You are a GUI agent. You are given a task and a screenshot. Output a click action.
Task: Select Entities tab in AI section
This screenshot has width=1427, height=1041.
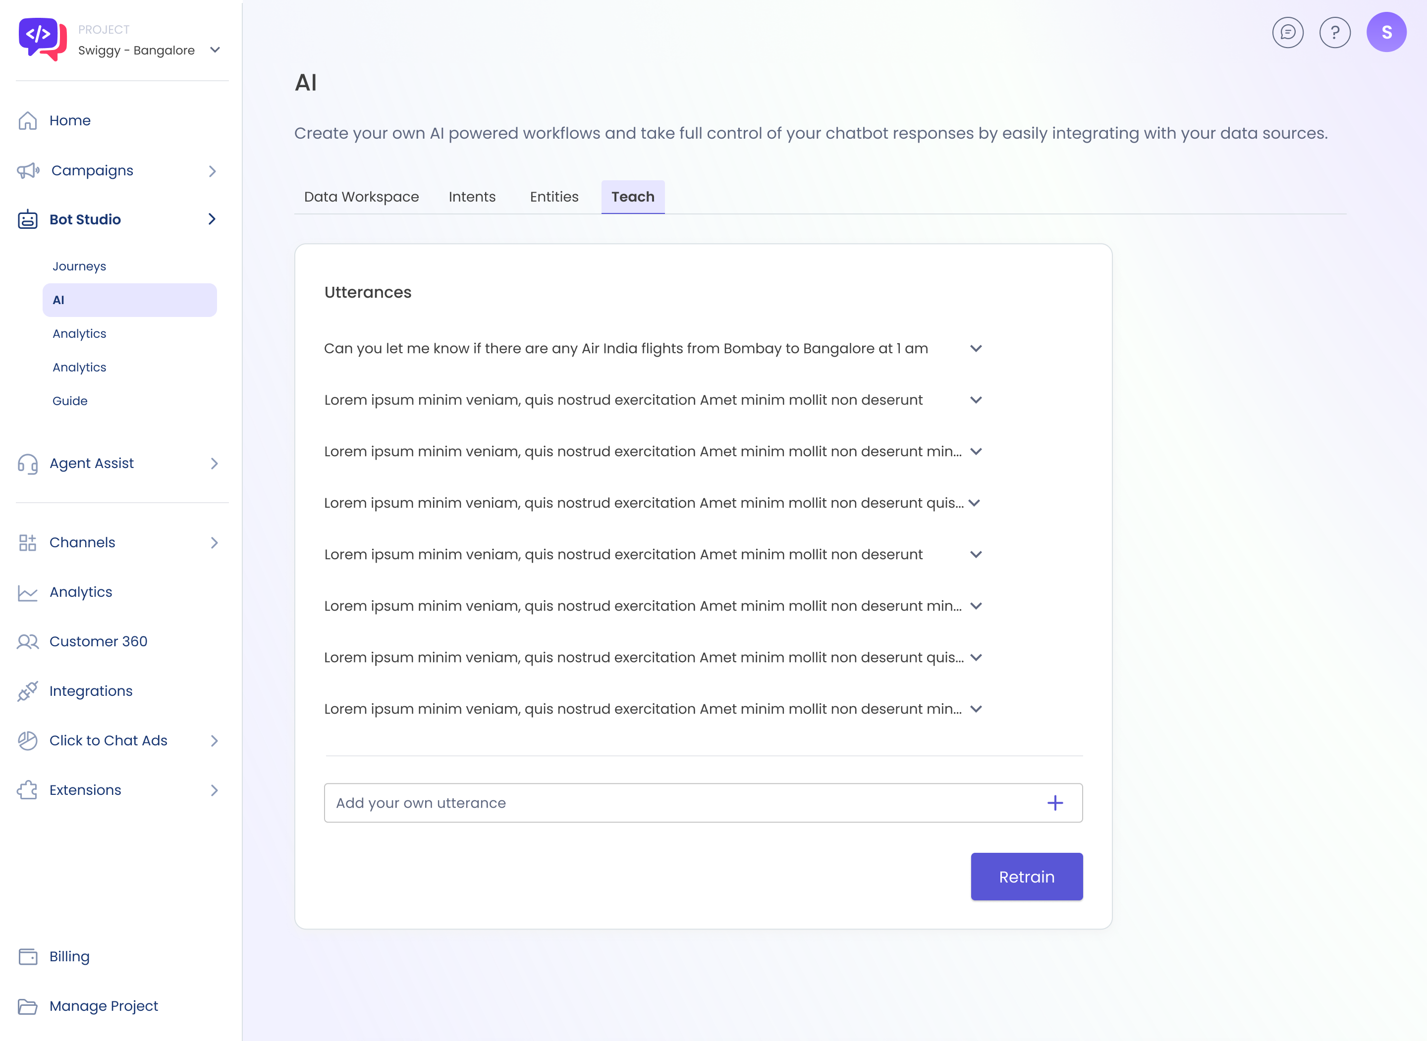click(x=553, y=196)
